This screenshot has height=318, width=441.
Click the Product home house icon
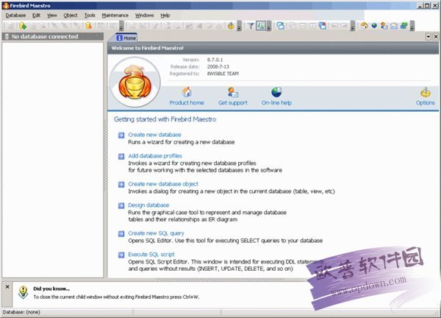187,92
